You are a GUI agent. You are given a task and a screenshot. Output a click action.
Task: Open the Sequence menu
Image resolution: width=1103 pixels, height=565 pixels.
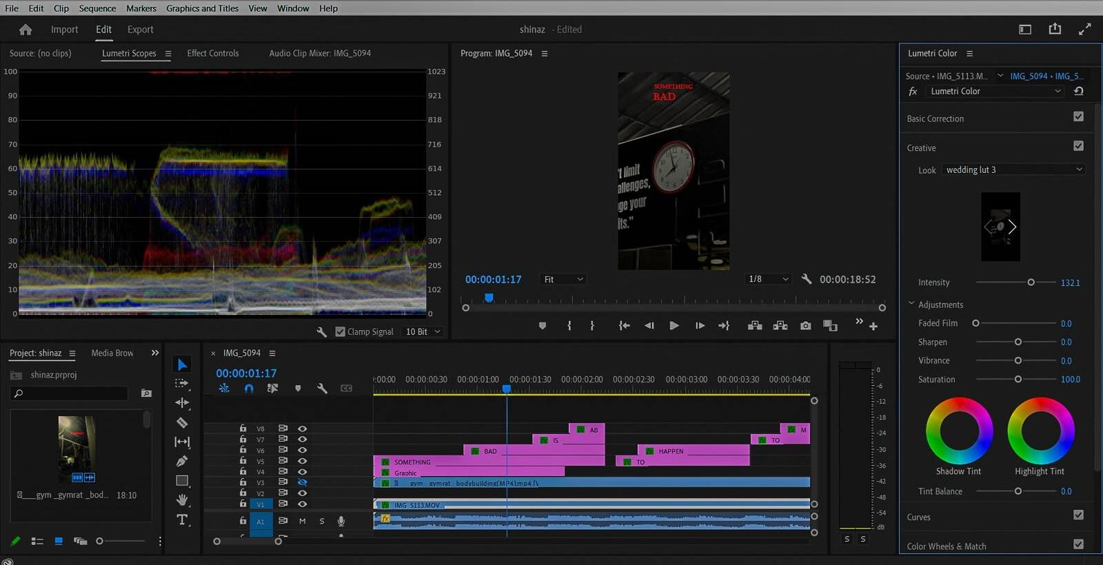coord(97,8)
